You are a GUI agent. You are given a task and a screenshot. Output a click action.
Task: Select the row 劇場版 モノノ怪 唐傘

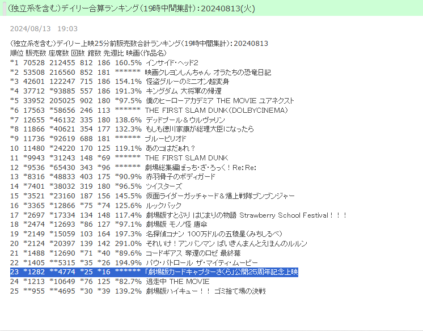tap(108, 224)
